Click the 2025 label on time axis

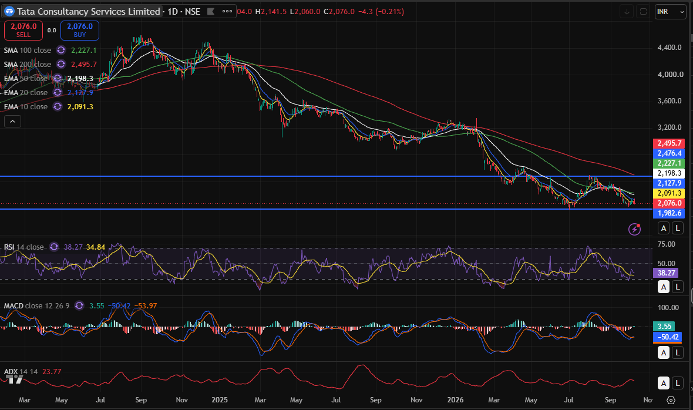220,400
